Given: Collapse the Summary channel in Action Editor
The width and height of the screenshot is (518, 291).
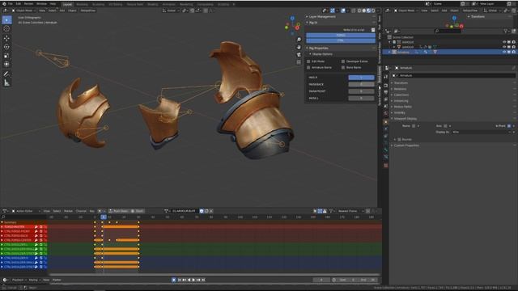Looking at the screenshot, I should point(2,223).
